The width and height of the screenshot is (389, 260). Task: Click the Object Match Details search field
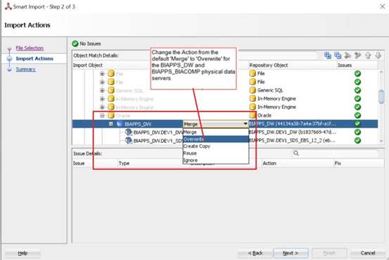point(278,56)
